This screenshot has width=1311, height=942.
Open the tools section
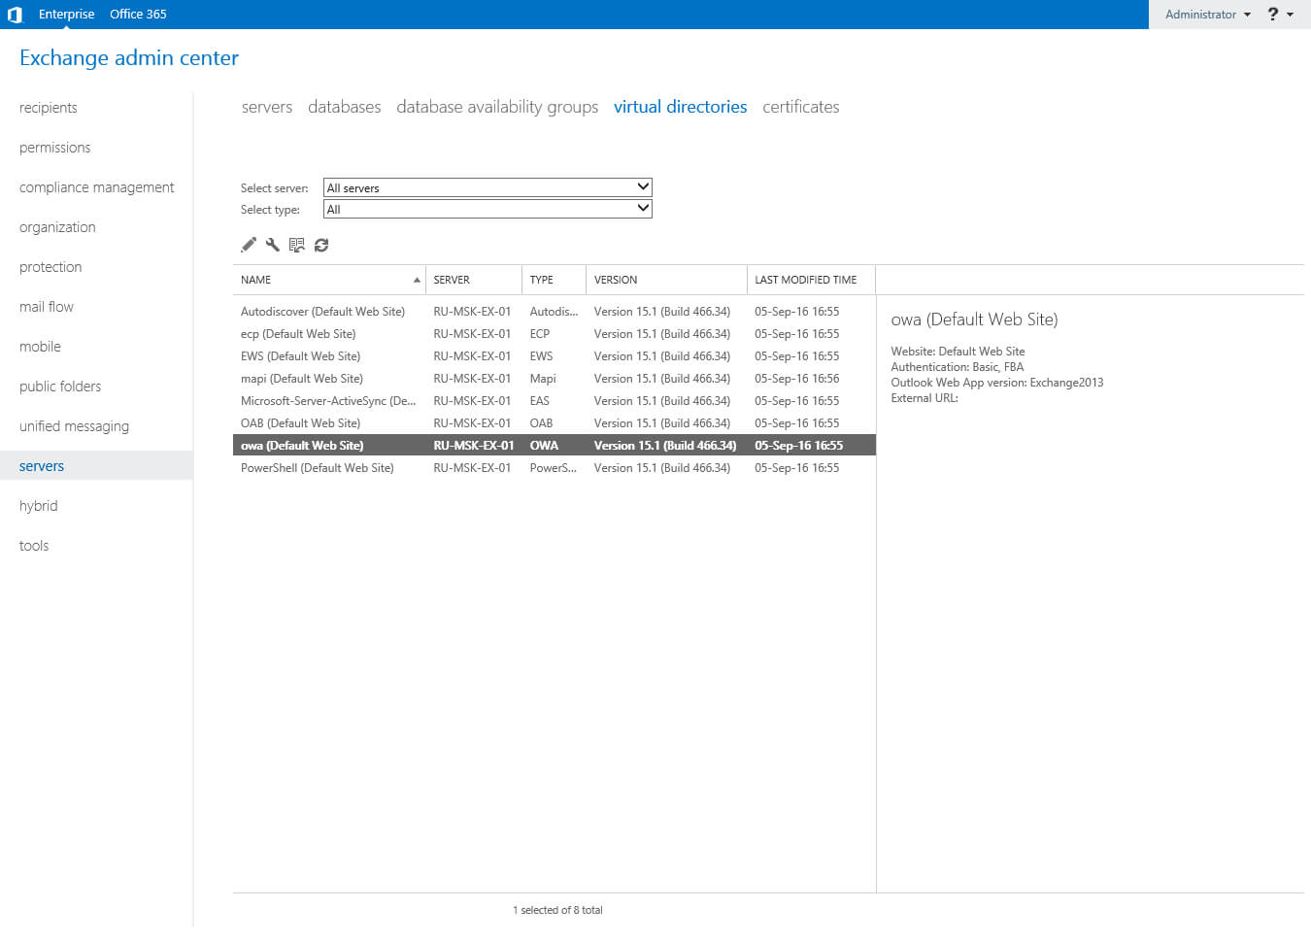[x=34, y=546]
